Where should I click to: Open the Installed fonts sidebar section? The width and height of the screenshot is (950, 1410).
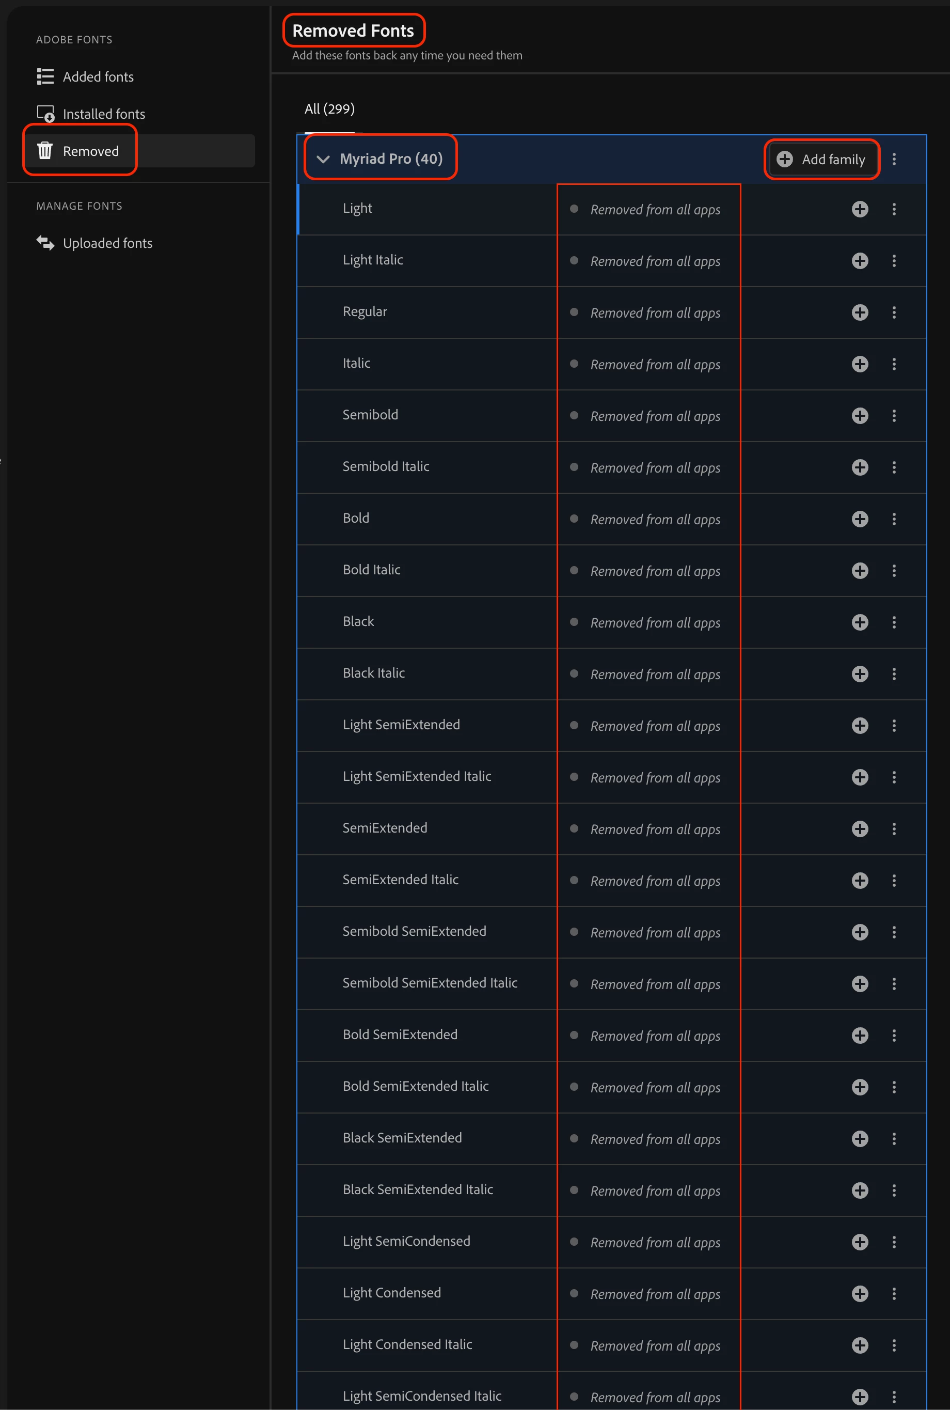91,114
